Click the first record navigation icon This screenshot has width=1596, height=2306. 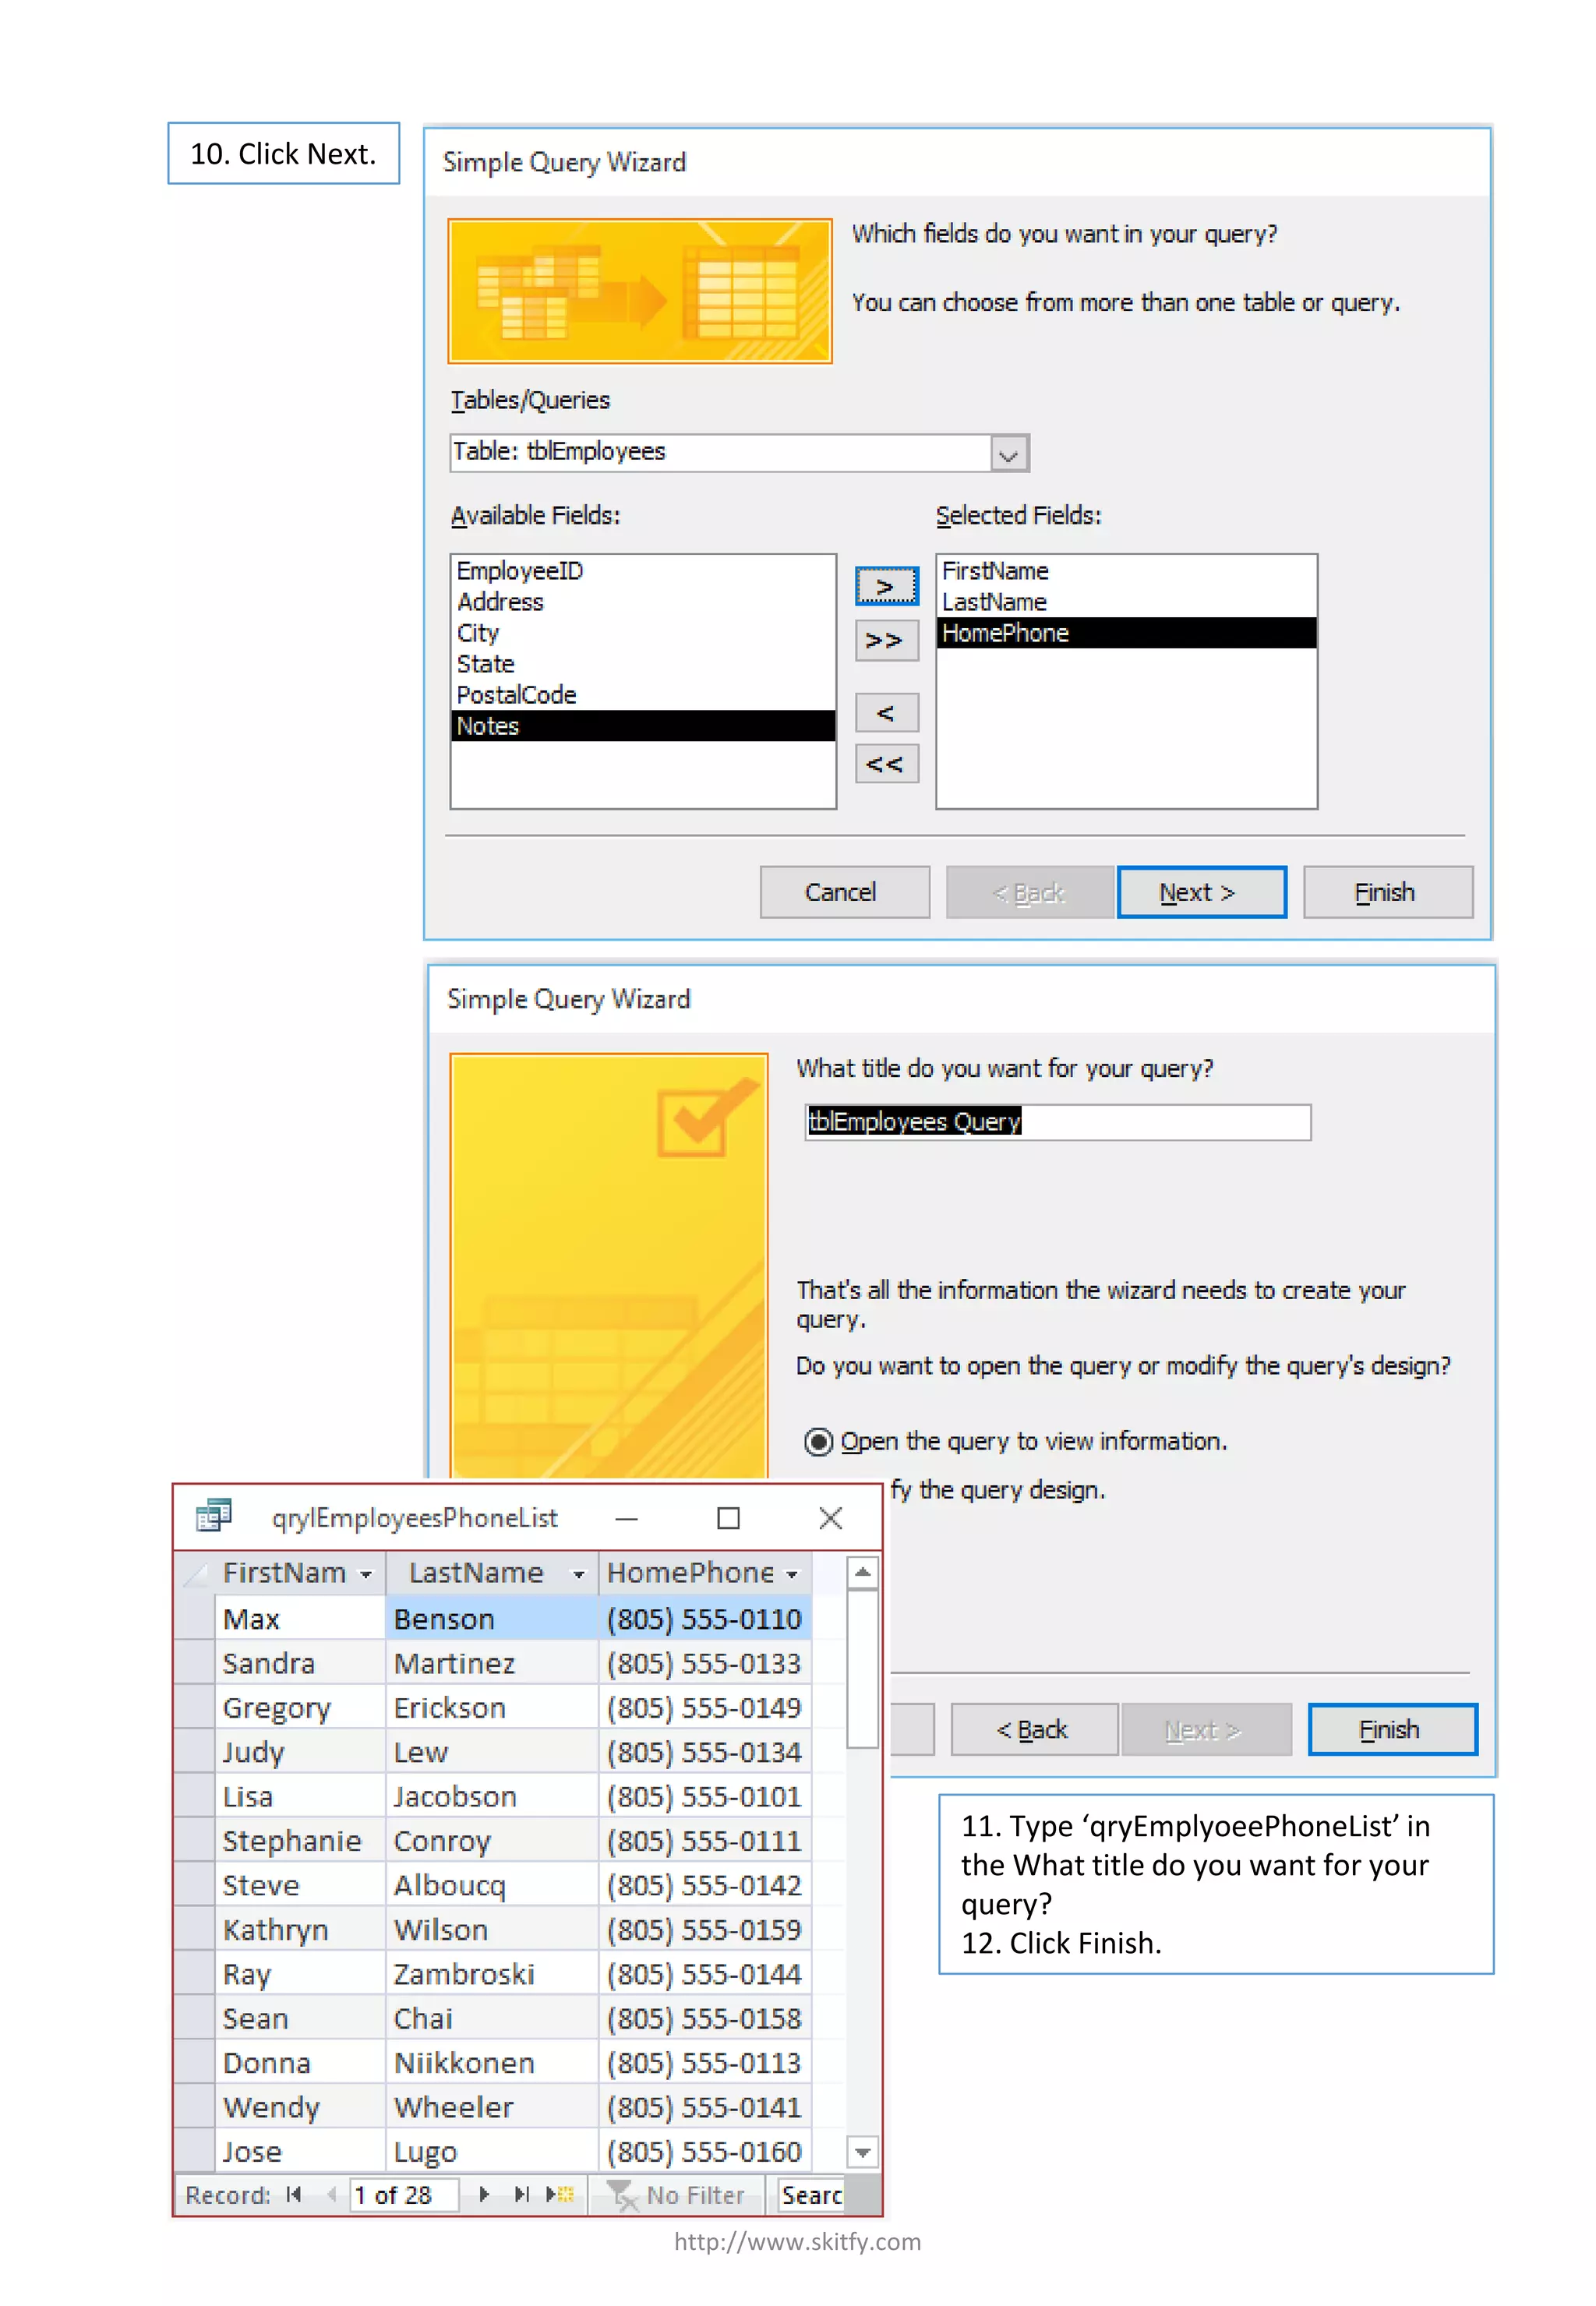[x=293, y=2194]
